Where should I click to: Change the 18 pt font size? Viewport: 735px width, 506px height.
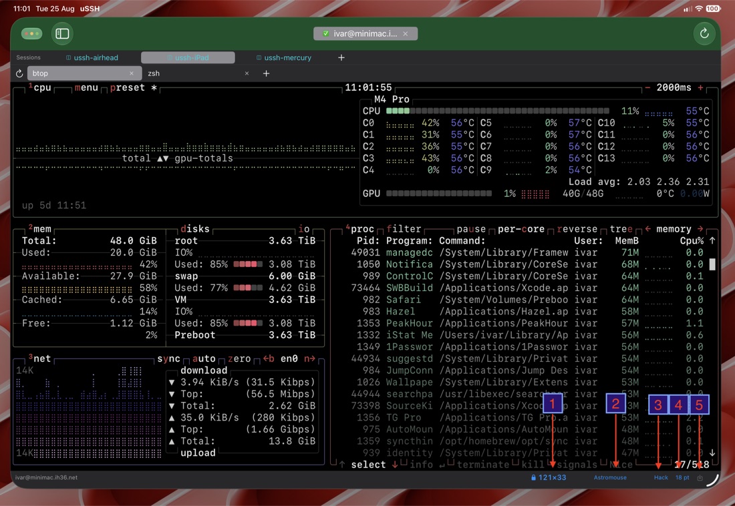click(x=682, y=477)
